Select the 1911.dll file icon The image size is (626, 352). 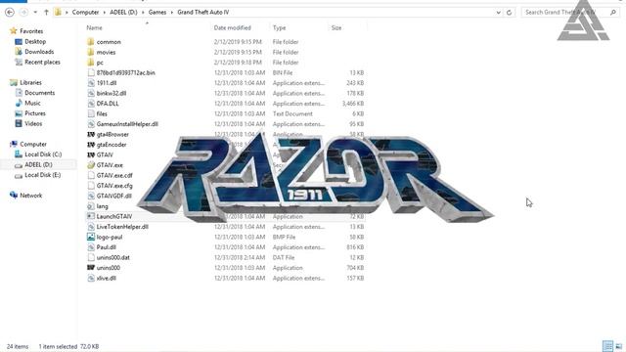pyautogui.click(x=91, y=83)
